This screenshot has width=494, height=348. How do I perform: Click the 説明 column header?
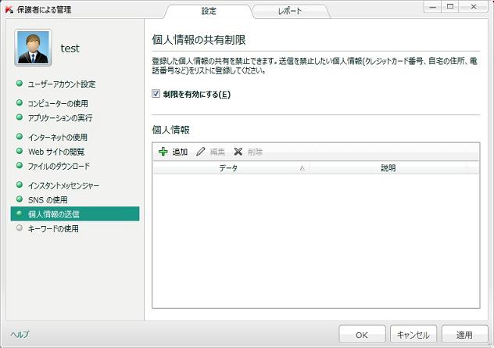[388, 168]
